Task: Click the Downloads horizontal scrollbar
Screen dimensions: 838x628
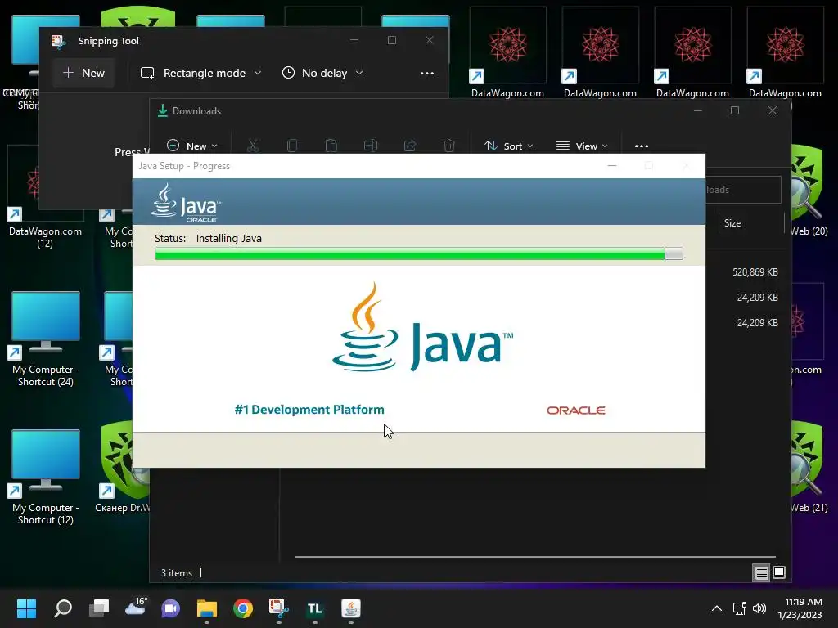Action: click(x=534, y=556)
